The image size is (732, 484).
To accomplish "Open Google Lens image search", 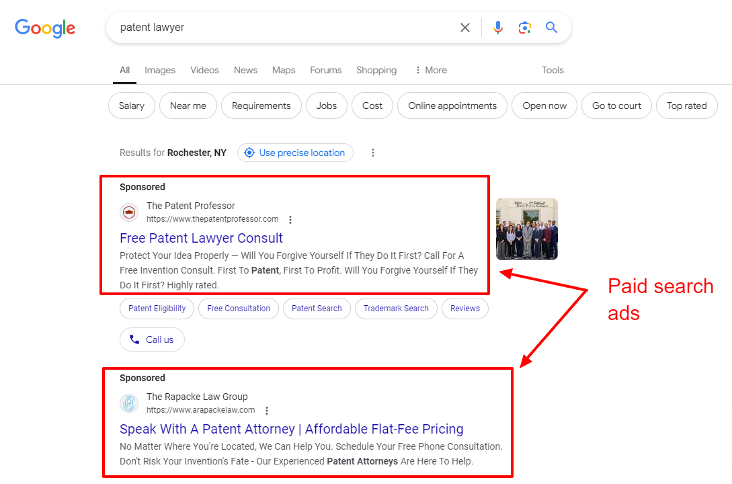I will pyautogui.click(x=524, y=28).
